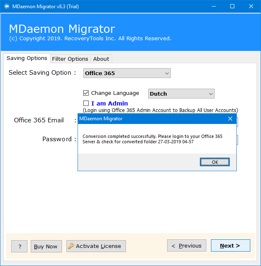
Task: Click the question mark help button
Action: [19, 246]
